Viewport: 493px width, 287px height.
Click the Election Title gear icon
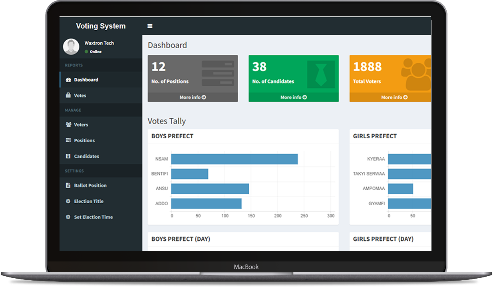click(x=68, y=201)
